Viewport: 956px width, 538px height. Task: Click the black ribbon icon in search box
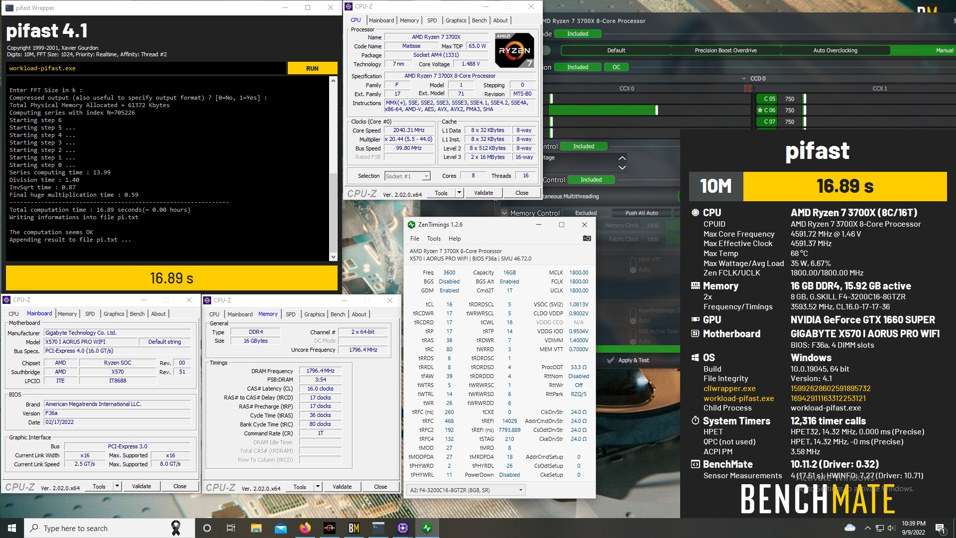[x=176, y=528]
